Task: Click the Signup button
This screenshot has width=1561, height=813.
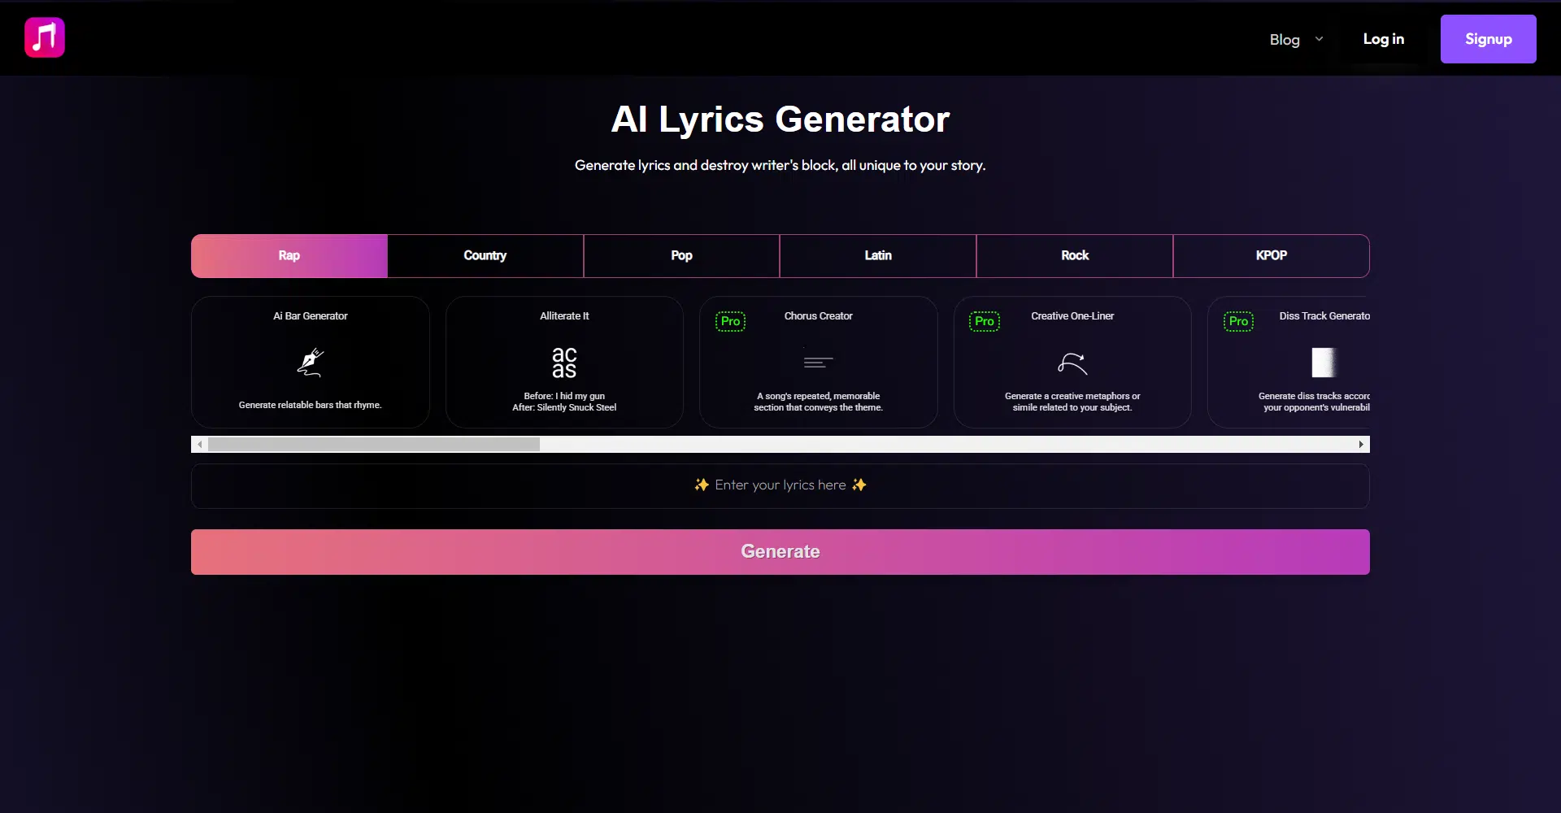Action: 1488,39
